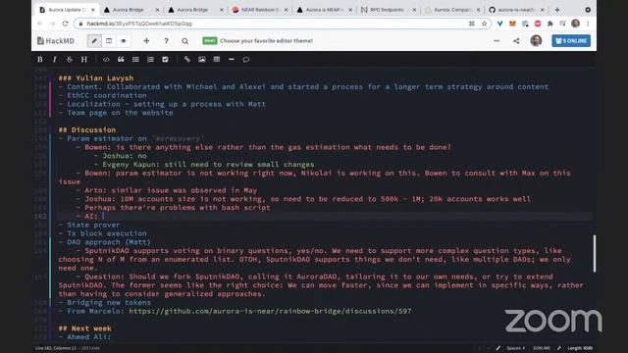Open the Chrome three-dot menu
The height and width of the screenshot is (353, 628).
[588, 24]
